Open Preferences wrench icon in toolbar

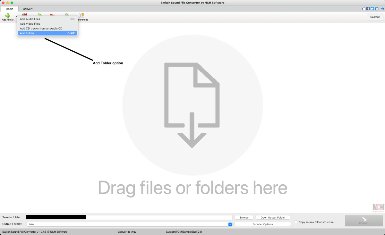pyautogui.click(x=81, y=16)
